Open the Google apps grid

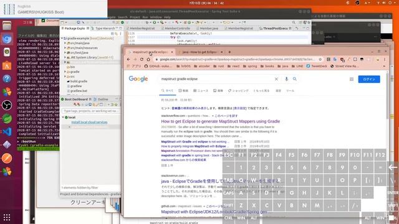coord(352,79)
